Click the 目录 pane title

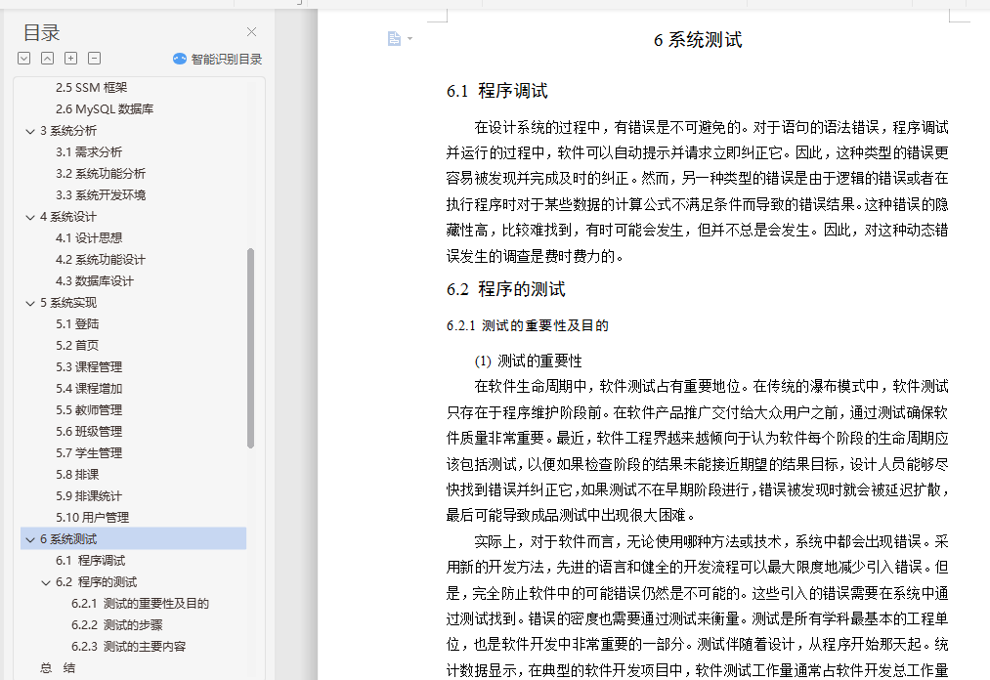point(42,32)
